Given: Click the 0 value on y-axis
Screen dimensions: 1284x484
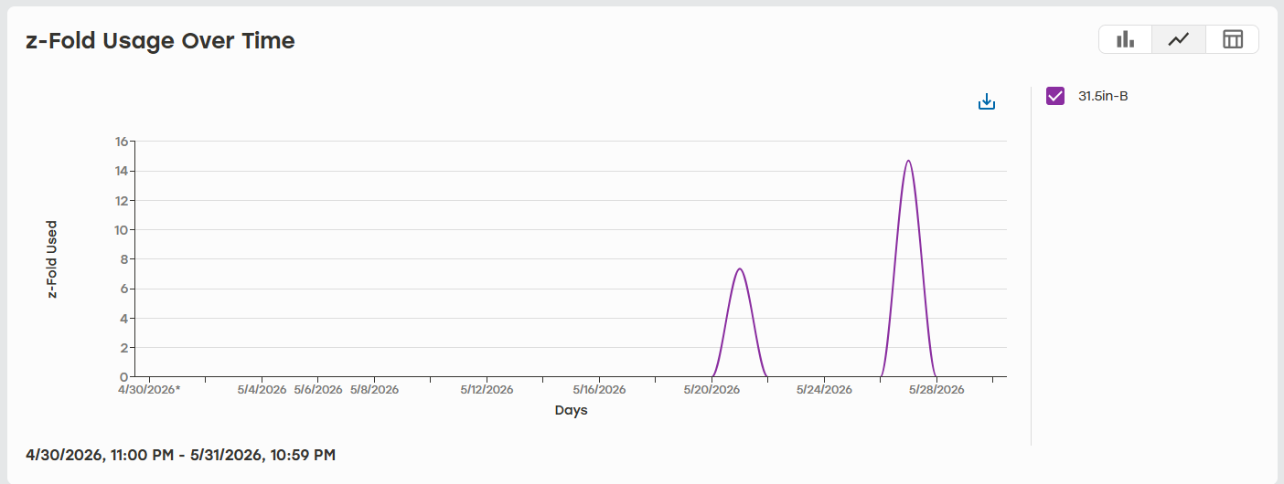Looking at the screenshot, I should click(x=124, y=376).
